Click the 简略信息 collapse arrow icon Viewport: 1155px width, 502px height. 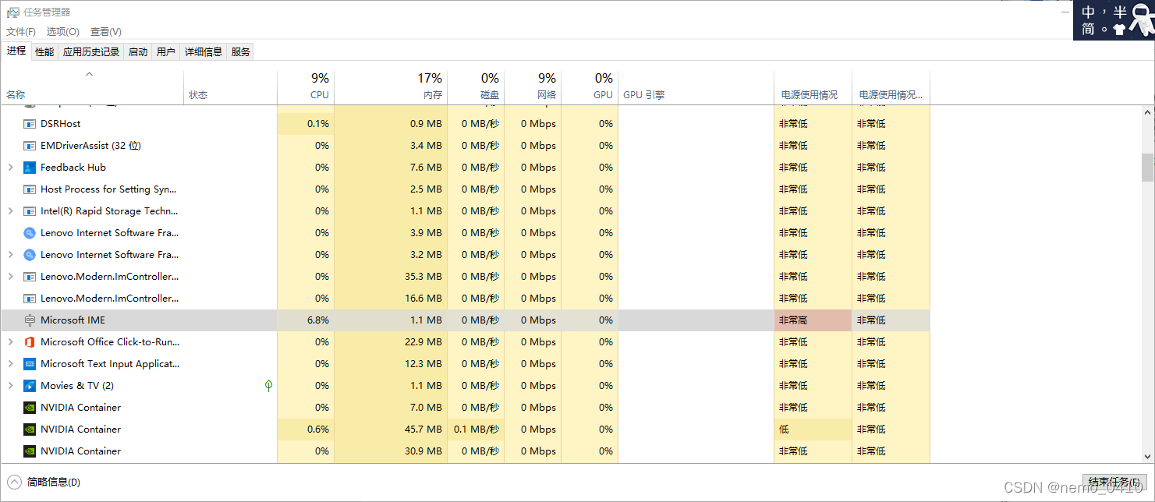[14, 482]
